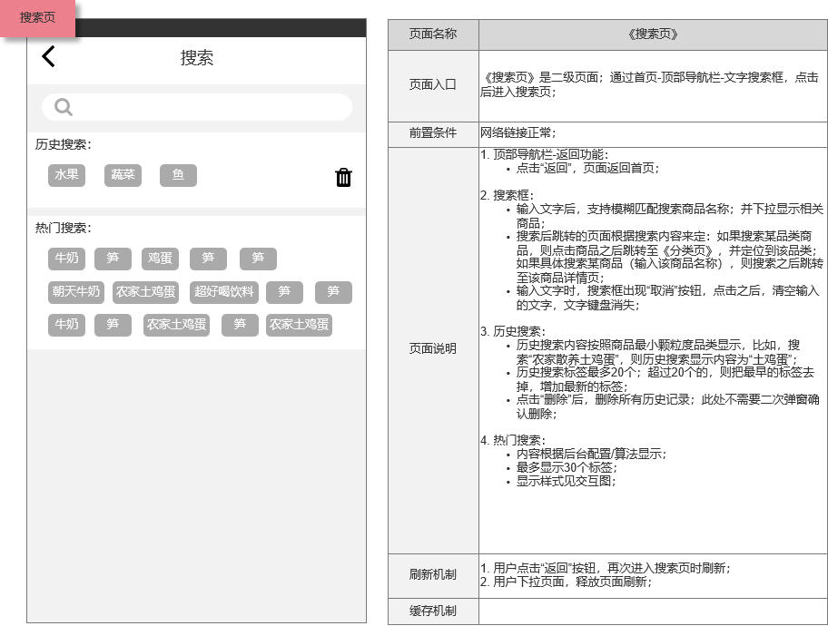Select the 超好喝饮料 hot search tag
The image size is (828, 626).
[x=222, y=292]
